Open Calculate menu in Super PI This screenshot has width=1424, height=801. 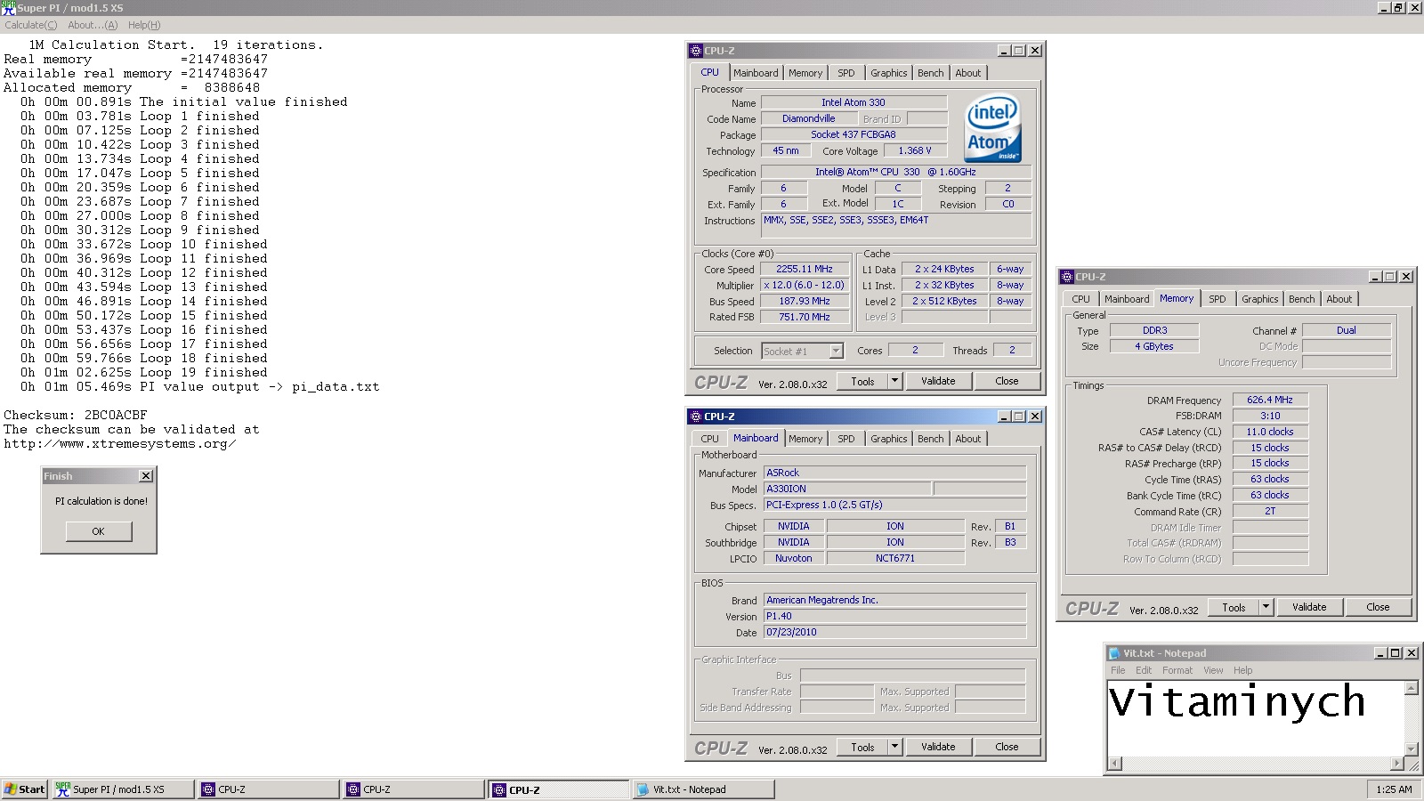(30, 25)
